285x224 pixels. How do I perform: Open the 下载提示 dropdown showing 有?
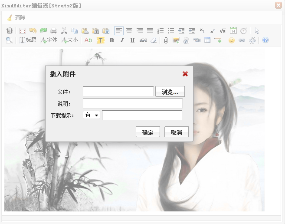tap(92, 115)
